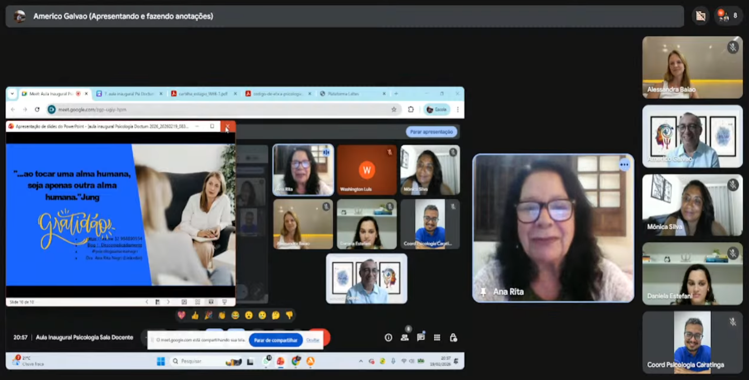The width and height of the screenshot is (749, 380).
Task: Switch to cartilha_estagio_WEB PDF tab
Action: pos(203,94)
